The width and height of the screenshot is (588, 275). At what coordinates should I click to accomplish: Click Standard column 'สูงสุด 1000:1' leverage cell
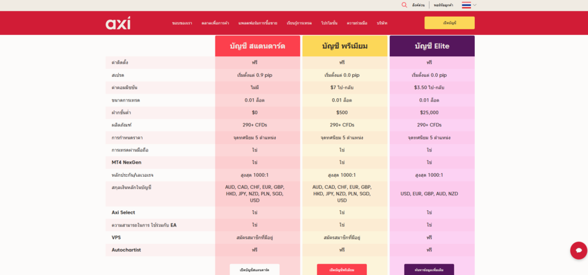254,175
